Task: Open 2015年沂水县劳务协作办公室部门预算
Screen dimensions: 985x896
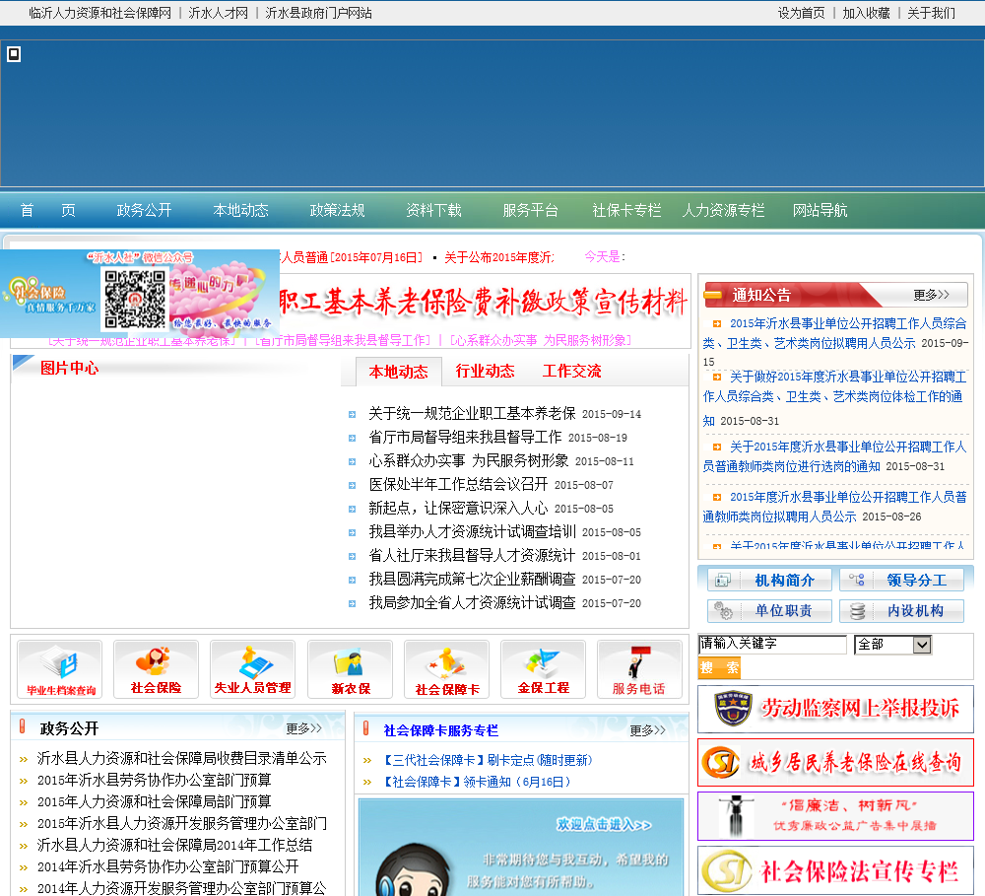Action: click(154, 780)
